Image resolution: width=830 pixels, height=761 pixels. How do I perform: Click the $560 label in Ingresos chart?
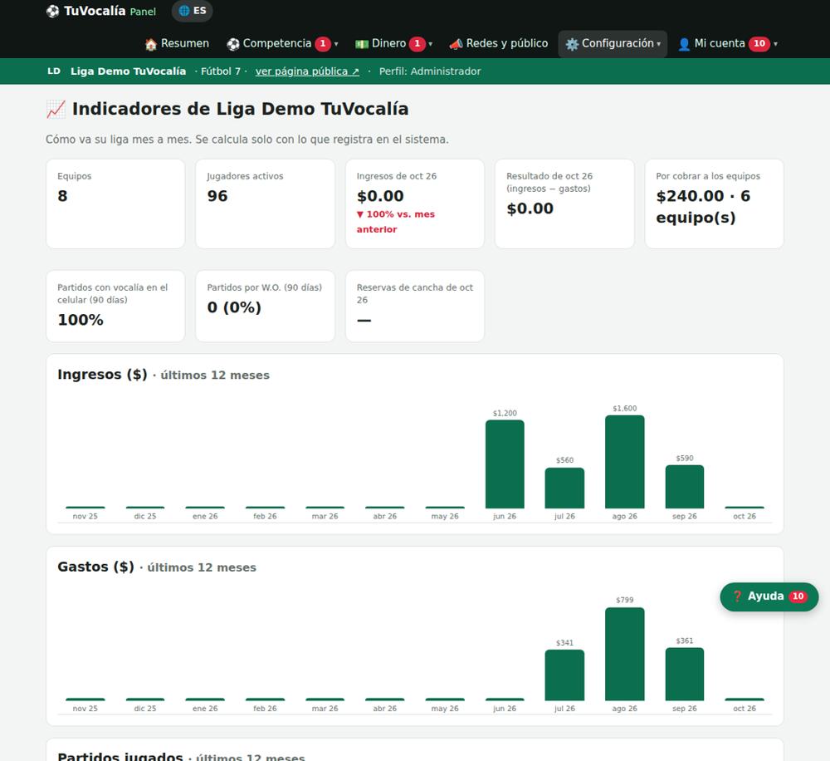tap(564, 460)
